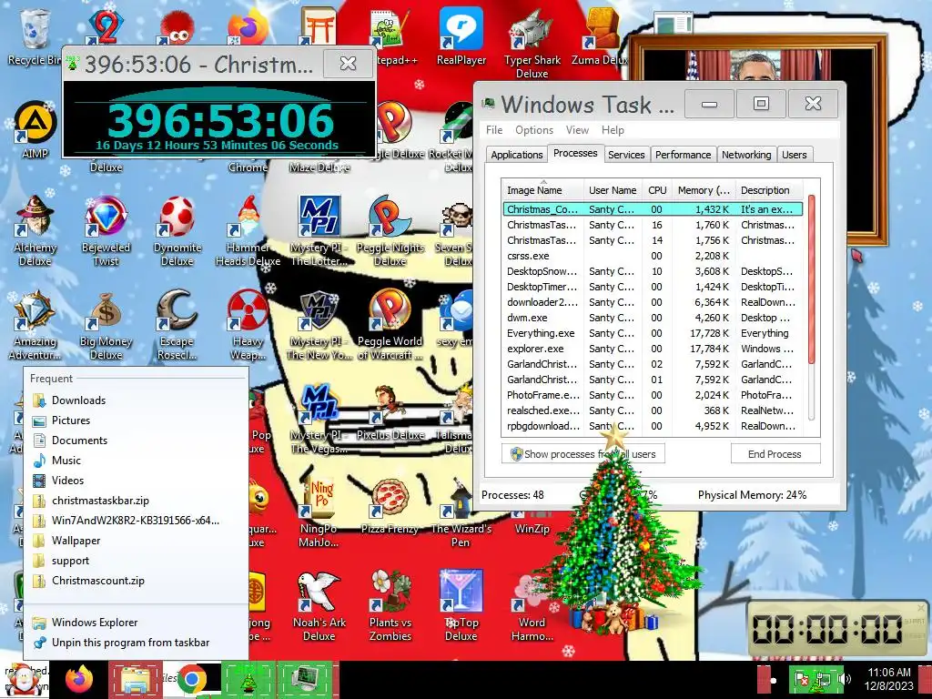Image resolution: width=932 pixels, height=699 pixels.
Task: Switch to the Applications tab
Action: pos(517,155)
